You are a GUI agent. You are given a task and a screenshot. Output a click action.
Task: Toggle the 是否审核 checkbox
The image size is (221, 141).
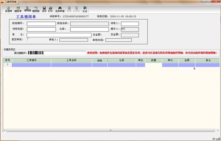pos(28,39)
